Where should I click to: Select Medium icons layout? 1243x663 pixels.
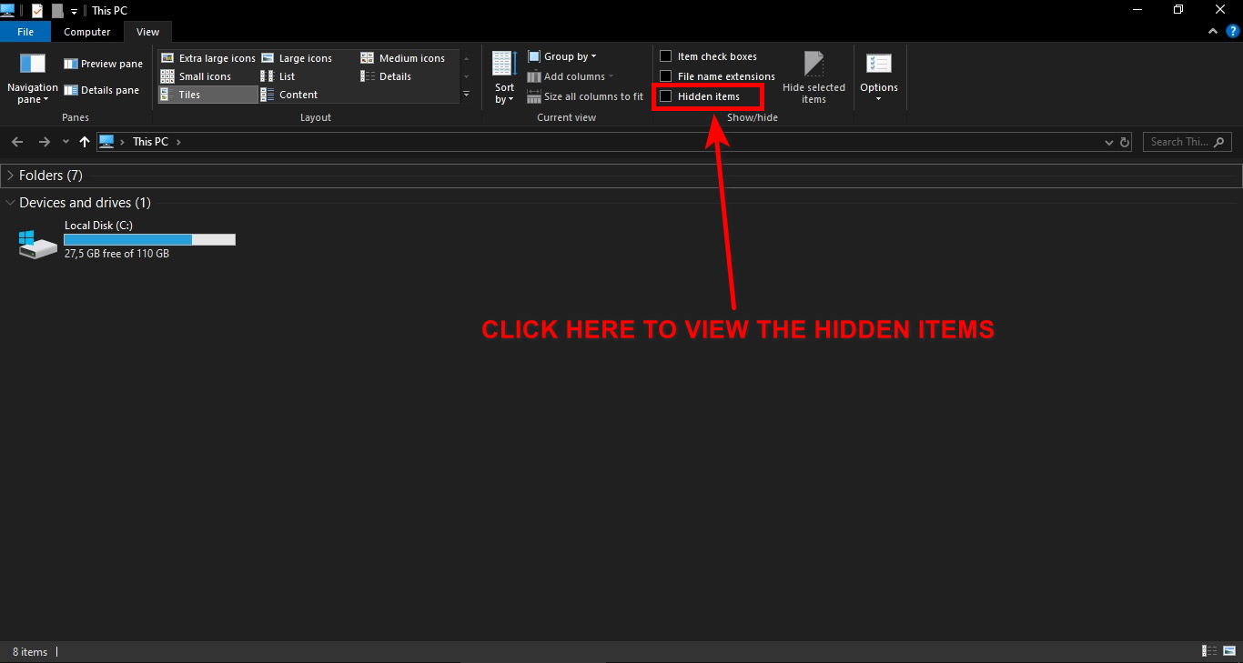403,58
